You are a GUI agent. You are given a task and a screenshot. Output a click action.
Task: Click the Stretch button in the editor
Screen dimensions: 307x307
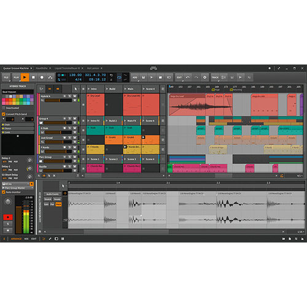pyautogui.click(x=48, y=199)
